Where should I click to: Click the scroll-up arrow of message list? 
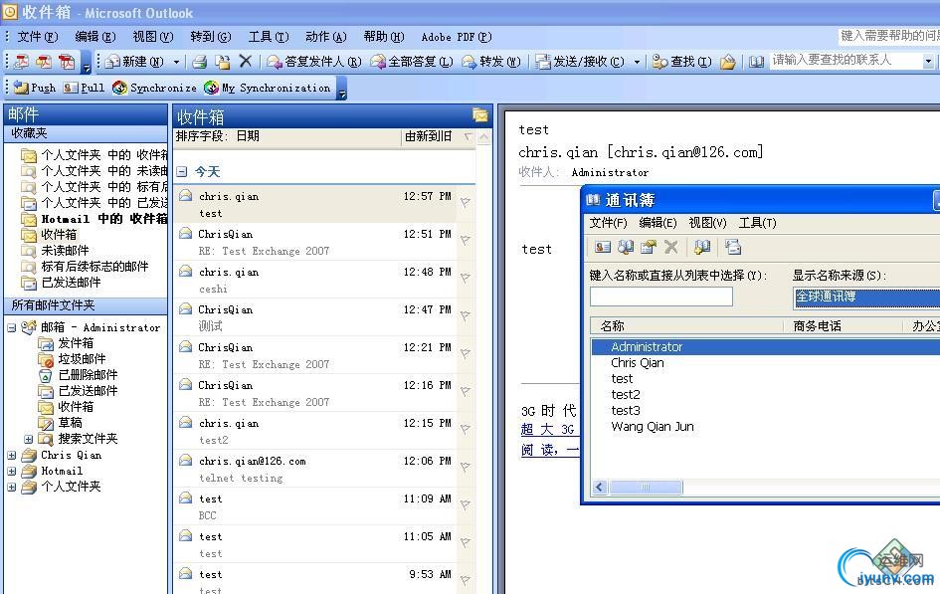click(x=483, y=137)
